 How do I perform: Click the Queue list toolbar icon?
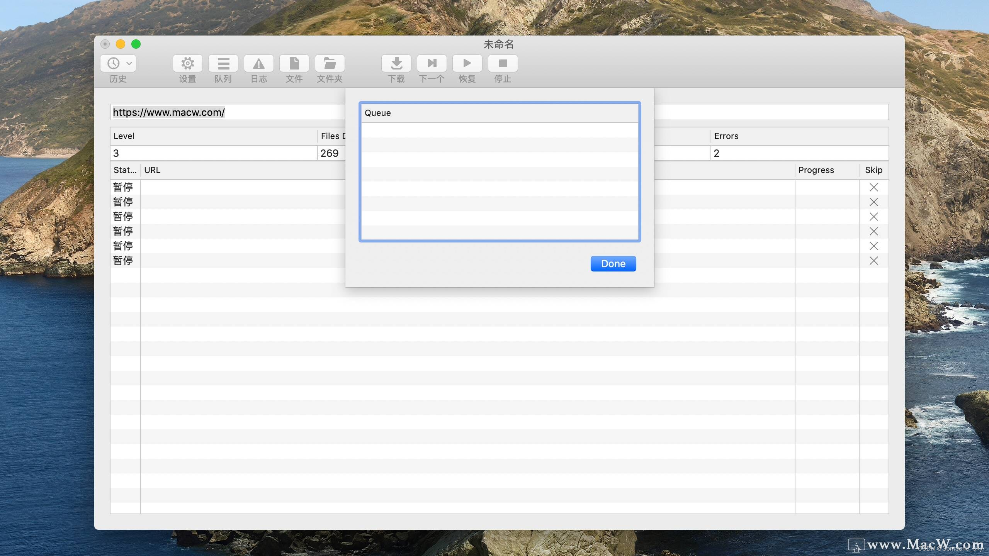pyautogui.click(x=223, y=63)
